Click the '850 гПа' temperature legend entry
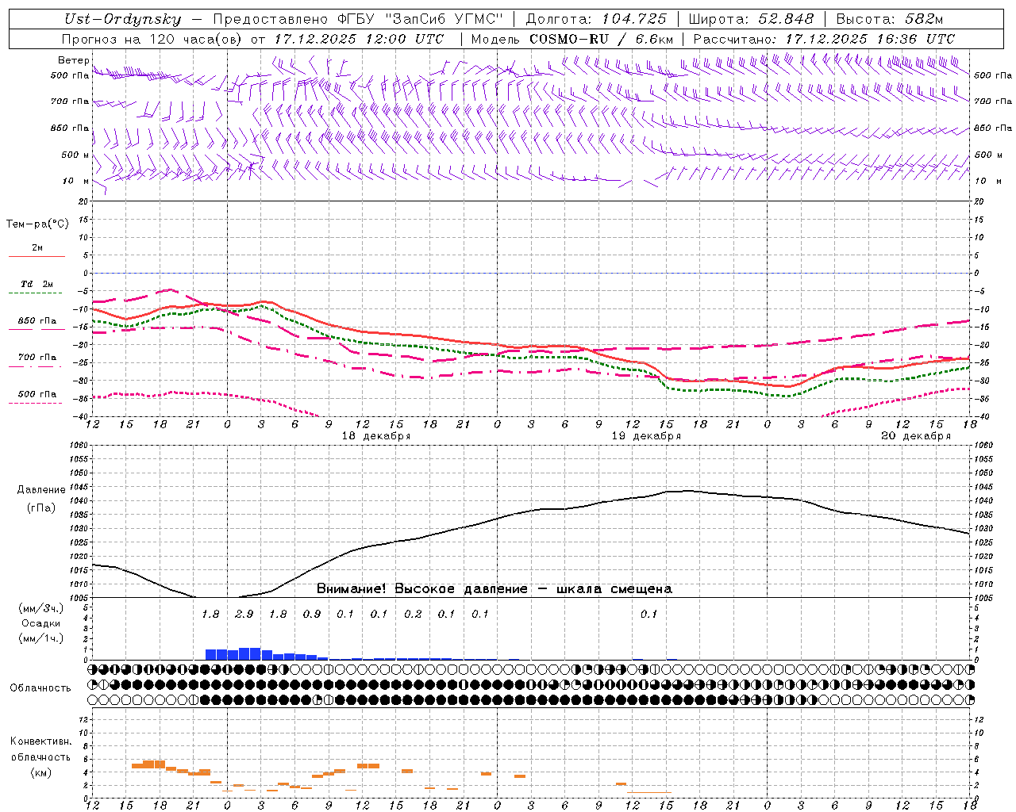 click(37, 321)
